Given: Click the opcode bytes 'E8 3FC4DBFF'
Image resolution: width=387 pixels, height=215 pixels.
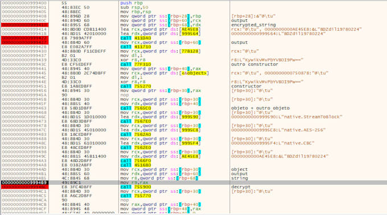Looking at the screenshot, I should tap(76, 187).
